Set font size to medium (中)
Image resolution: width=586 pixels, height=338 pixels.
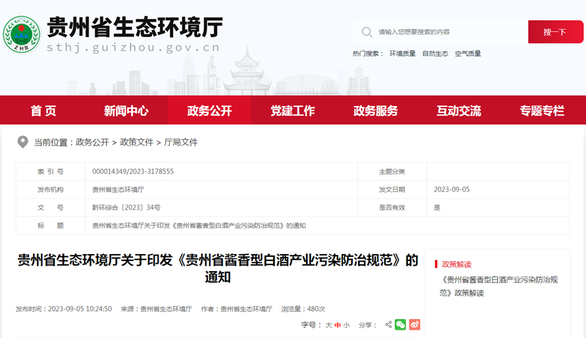pos(337,325)
